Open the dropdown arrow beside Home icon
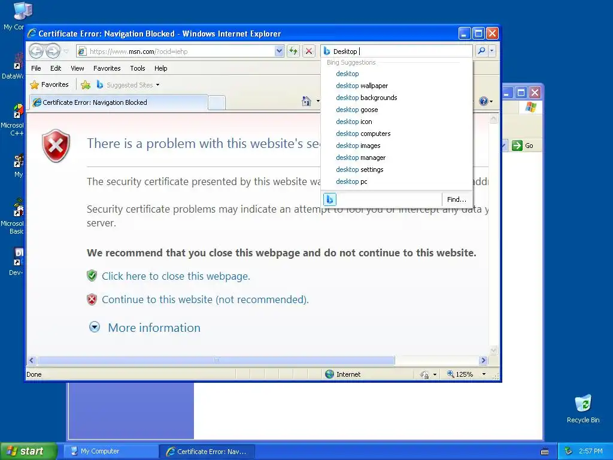 [318, 101]
